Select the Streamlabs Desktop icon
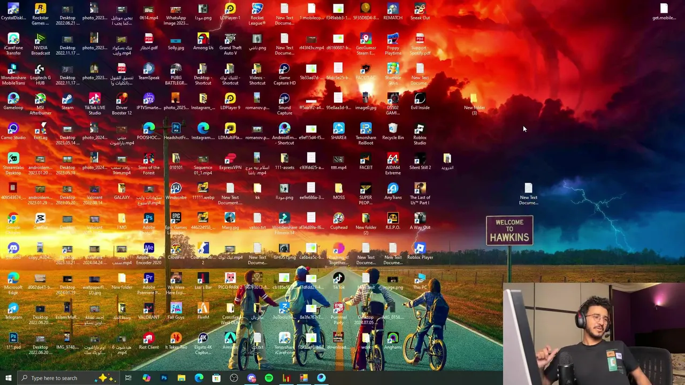Image resolution: width=685 pixels, height=385 pixels. tap(13, 164)
